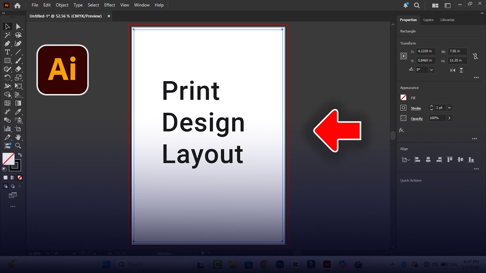The image size is (486, 273).
Task: Enable Draw Normal mode
Action: (6, 186)
